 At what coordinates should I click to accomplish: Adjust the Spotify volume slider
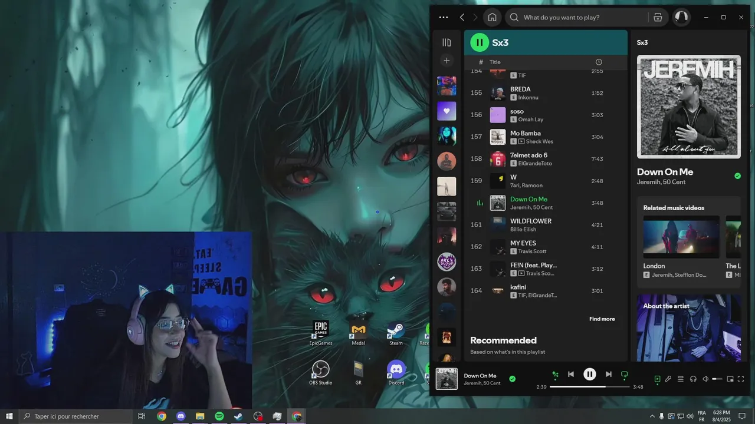tap(717, 379)
